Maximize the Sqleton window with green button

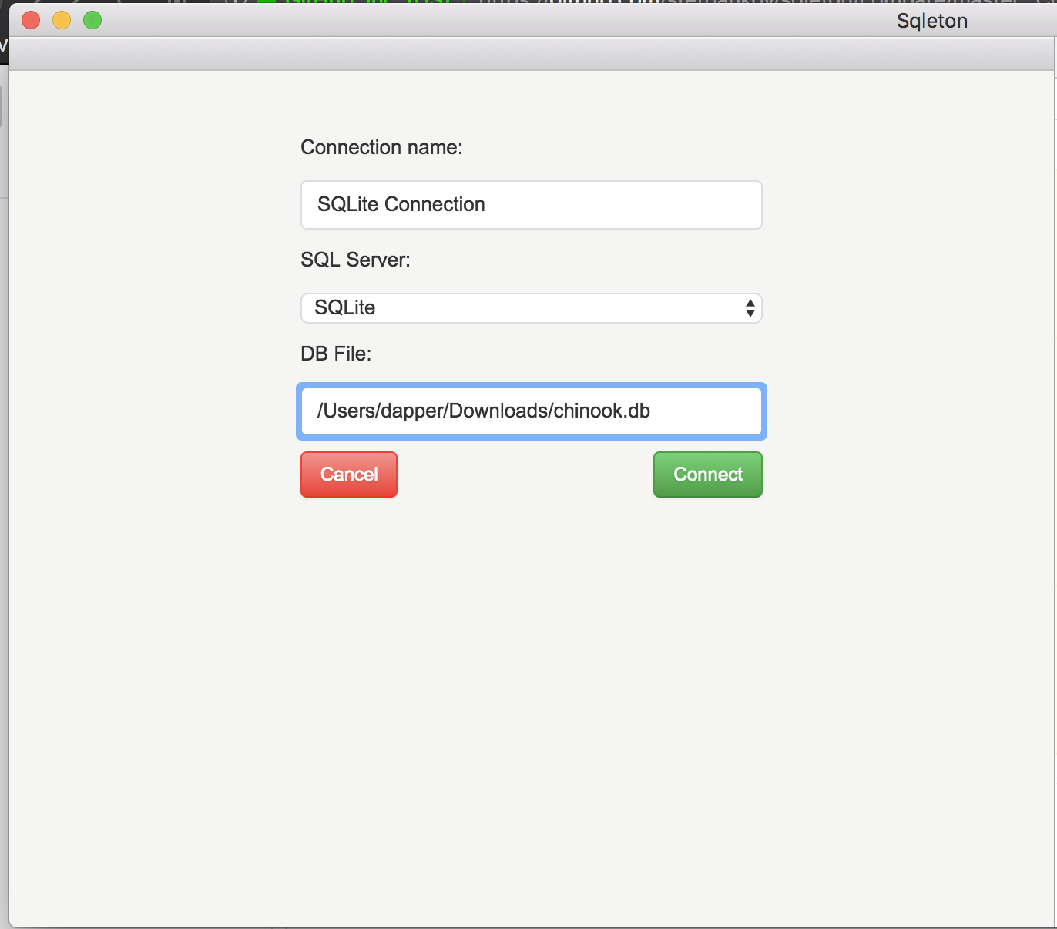click(x=92, y=20)
